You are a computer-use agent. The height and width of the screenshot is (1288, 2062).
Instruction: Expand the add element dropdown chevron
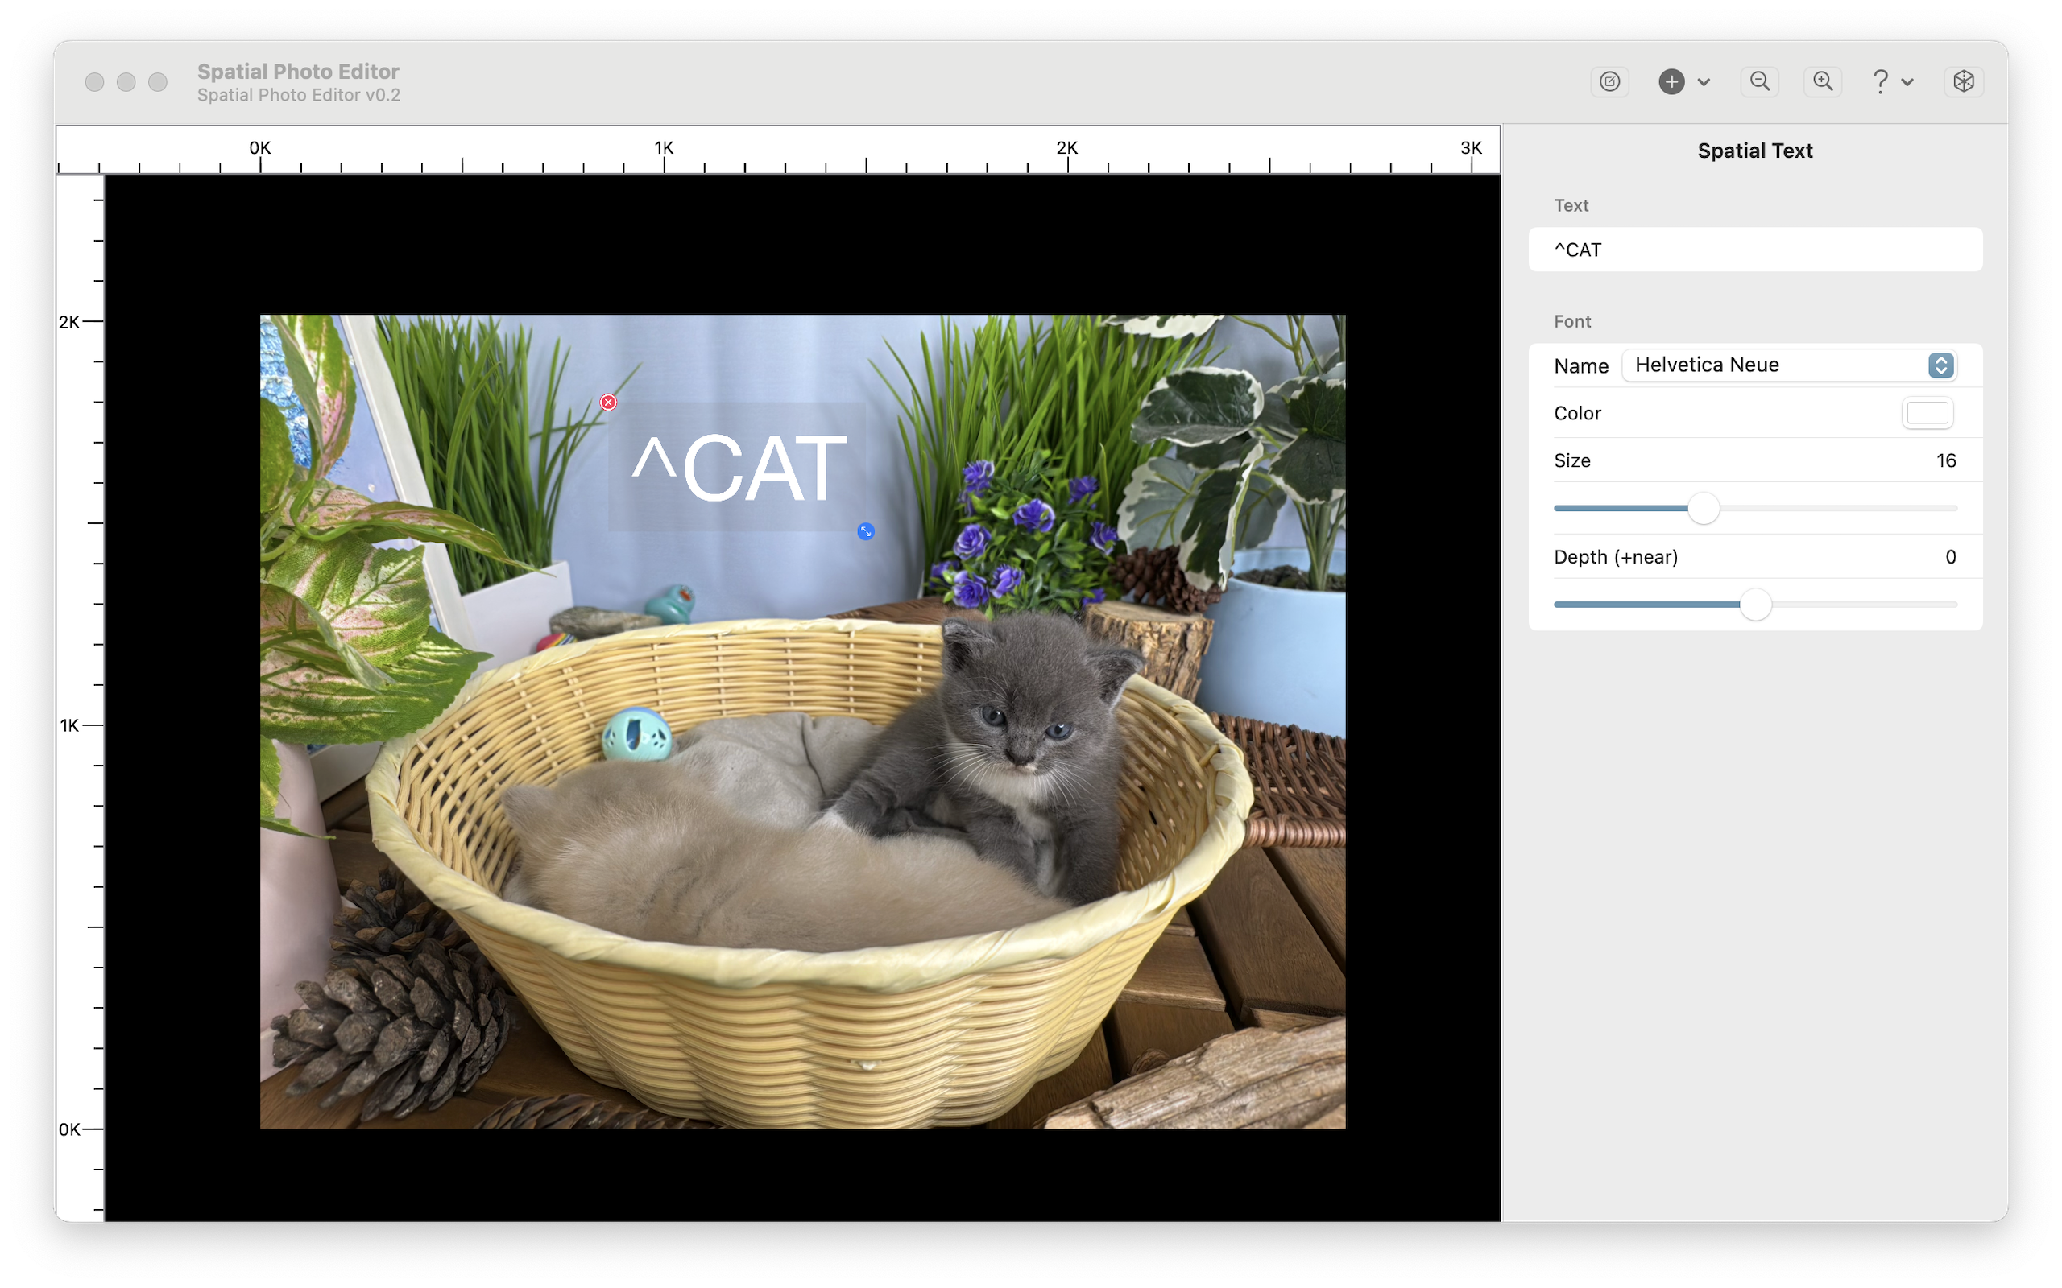coord(1704,83)
